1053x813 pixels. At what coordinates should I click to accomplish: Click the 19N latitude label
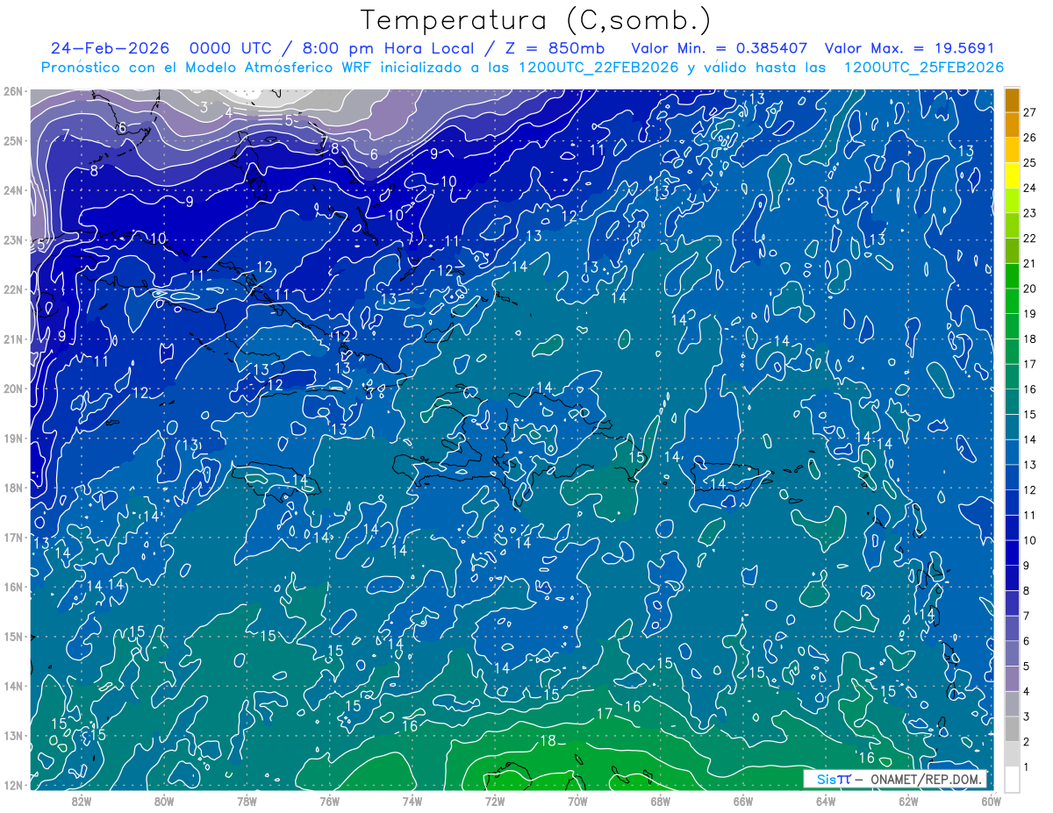13,439
